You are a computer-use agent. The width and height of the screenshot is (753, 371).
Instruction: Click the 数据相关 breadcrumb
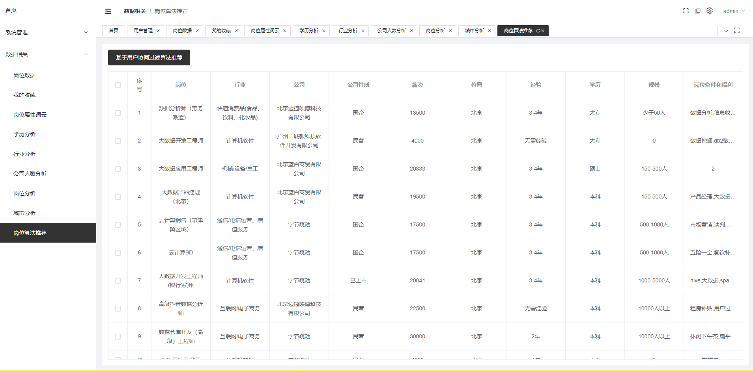tap(135, 11)
